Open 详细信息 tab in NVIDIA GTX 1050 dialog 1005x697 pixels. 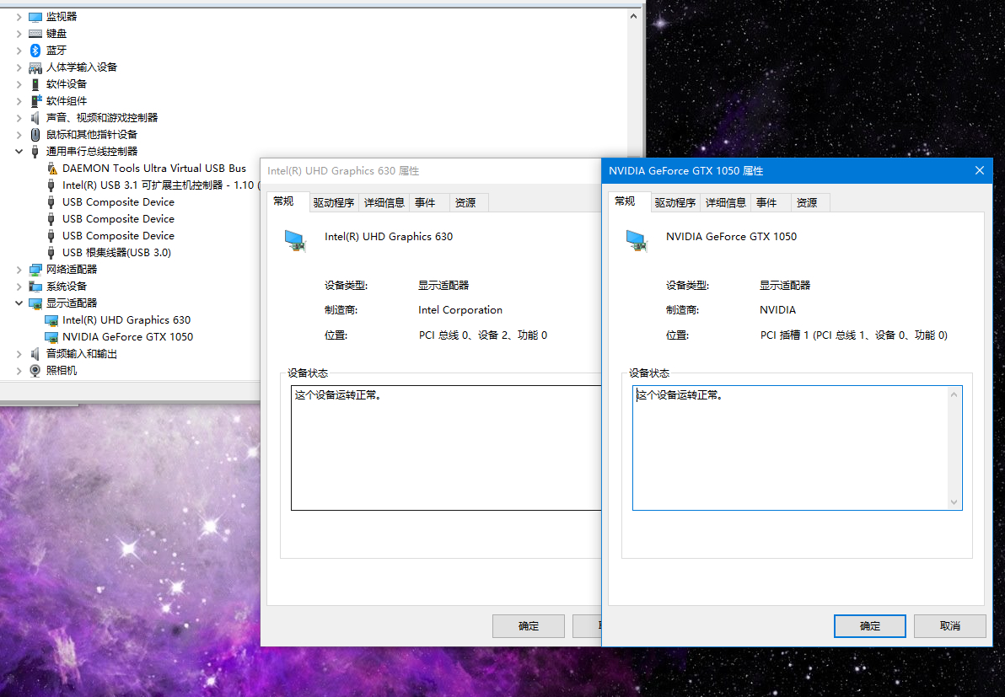click(726, 202)
